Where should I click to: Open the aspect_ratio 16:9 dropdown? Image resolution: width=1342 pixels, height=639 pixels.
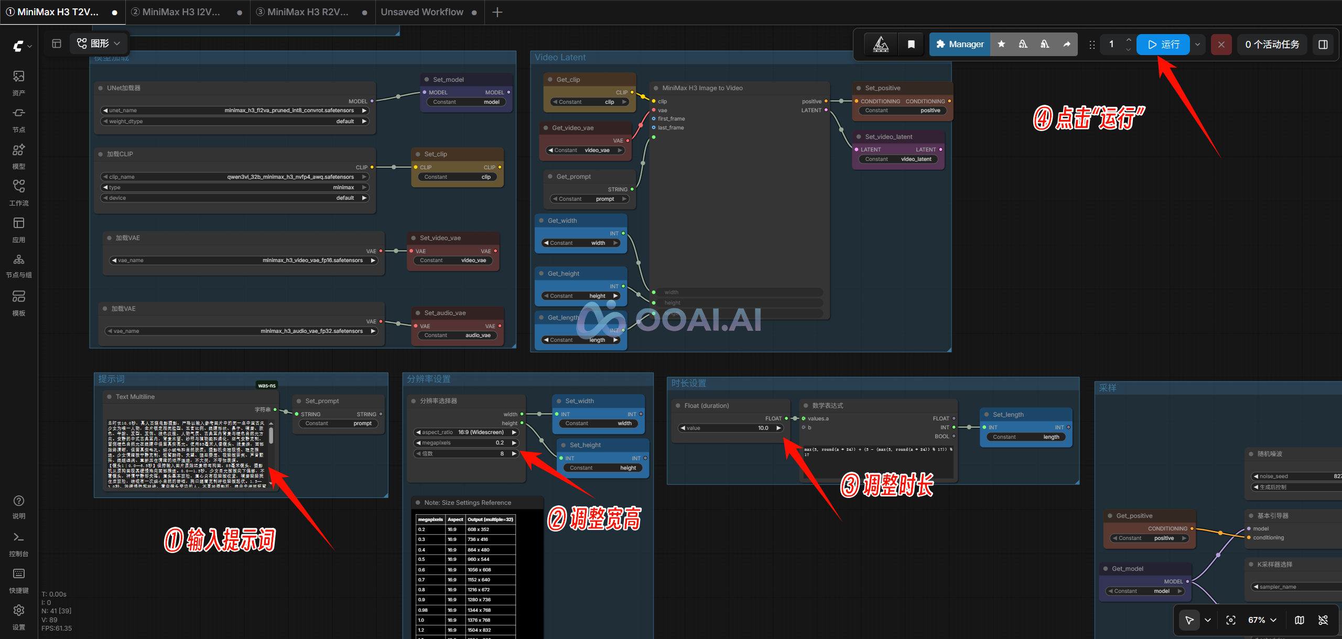click(x=466, y=432)
